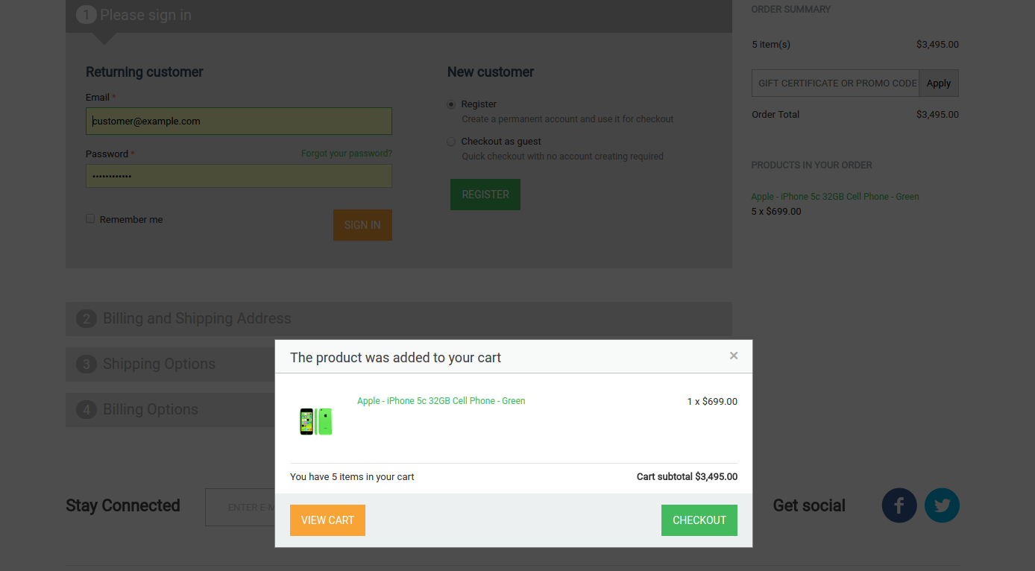The width and height of the screenshot is (1035, 571).
Task: Click the Cart subtotal $3,495.00 text
Action: coord(687,477)
